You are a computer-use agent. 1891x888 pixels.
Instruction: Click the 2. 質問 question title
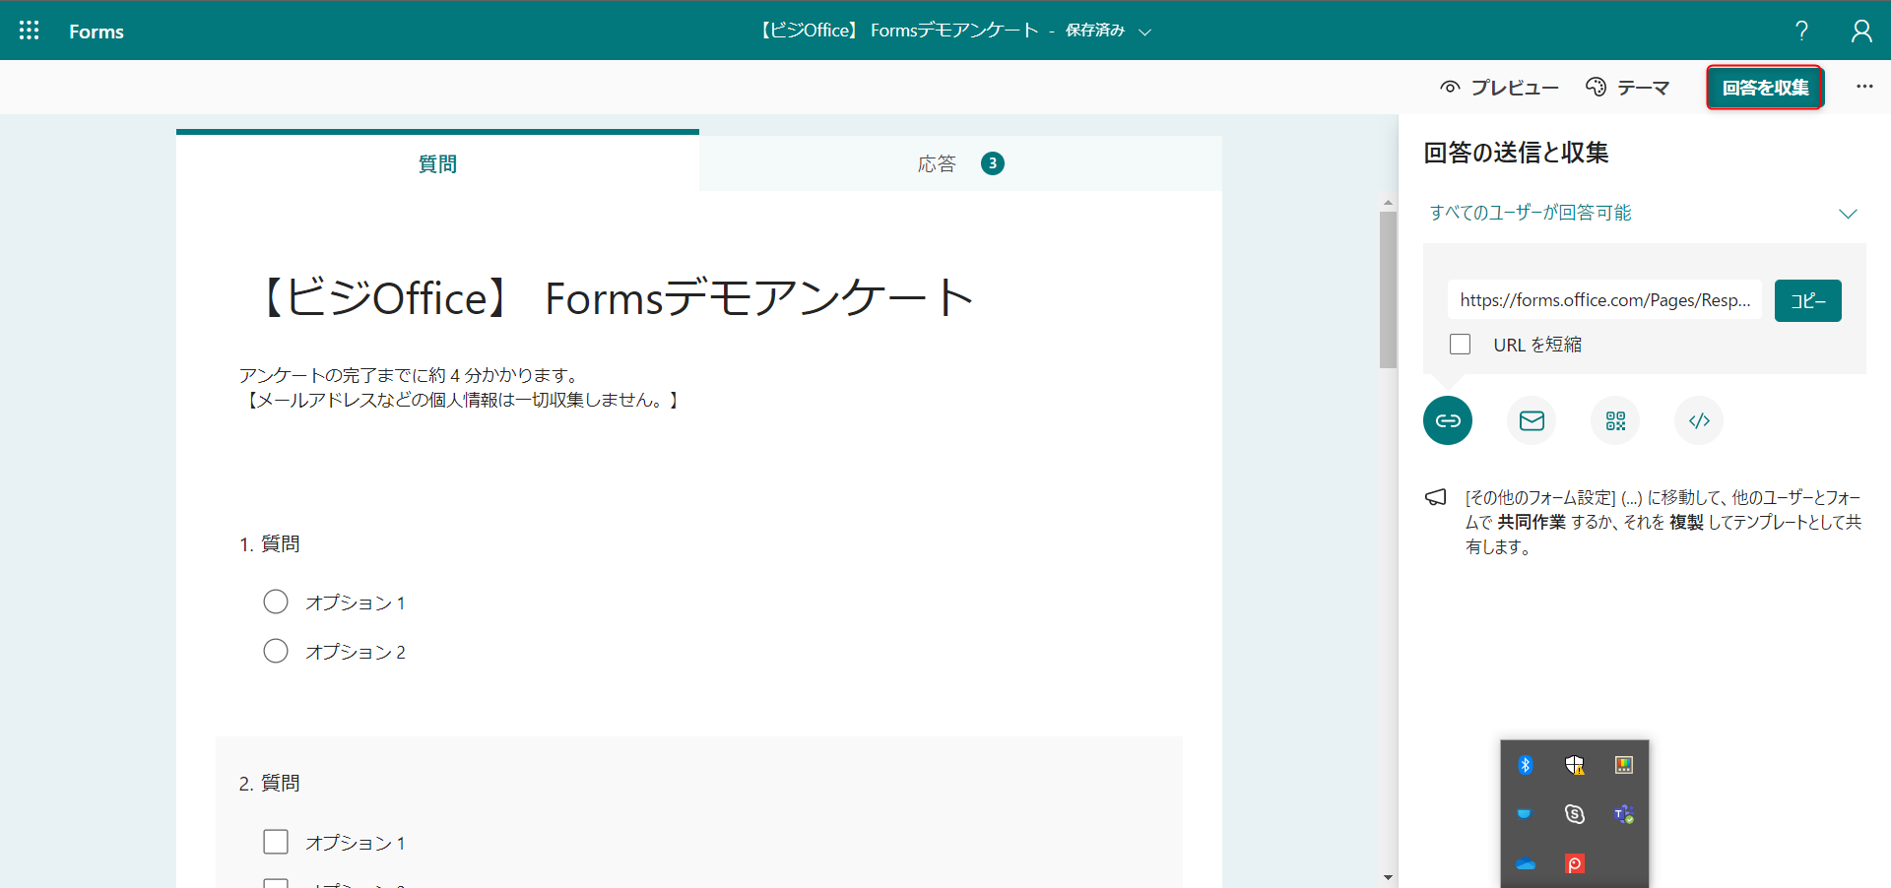(269, 783)
